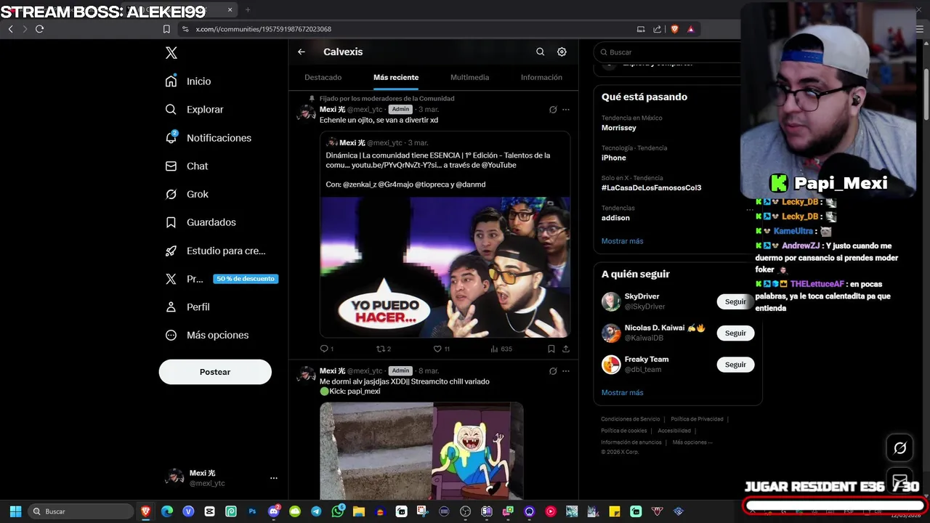Open Notificaciones in the sidebar

tap(208, 138)
